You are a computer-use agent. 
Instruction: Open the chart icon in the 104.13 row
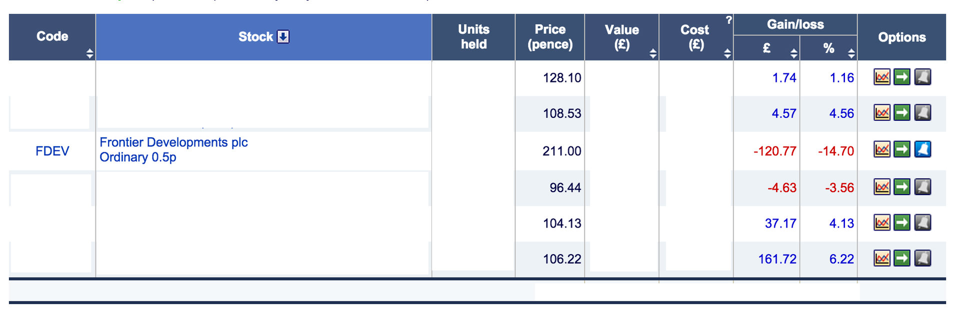pyautogui.click(x=882, y=223)
